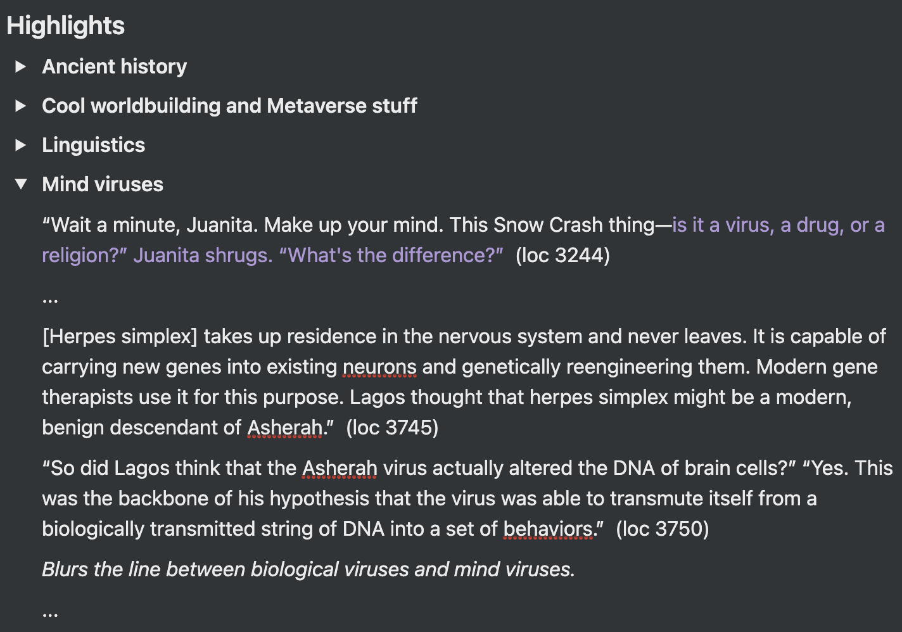Click the italic 'Blurs the line' note
Viewport: 902px width, 632px height.
[308, 569]
